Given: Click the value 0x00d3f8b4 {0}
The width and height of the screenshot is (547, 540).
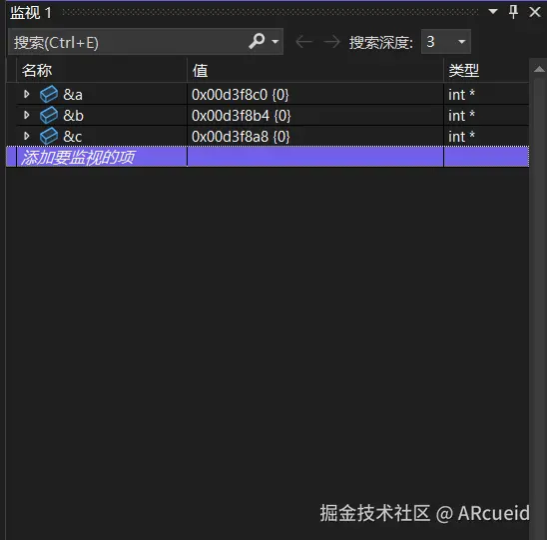Looking at the screenshot, I should click(241, 116).
